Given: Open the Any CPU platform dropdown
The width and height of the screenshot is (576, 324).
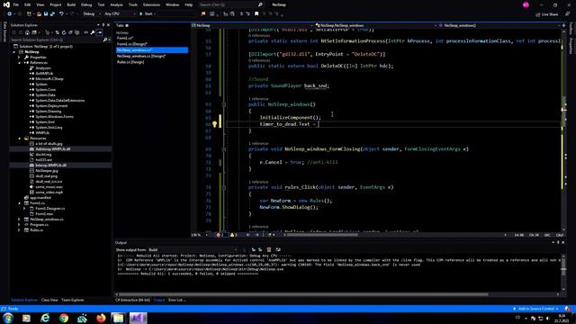Looking at the screenshot, I should point(120,13).
